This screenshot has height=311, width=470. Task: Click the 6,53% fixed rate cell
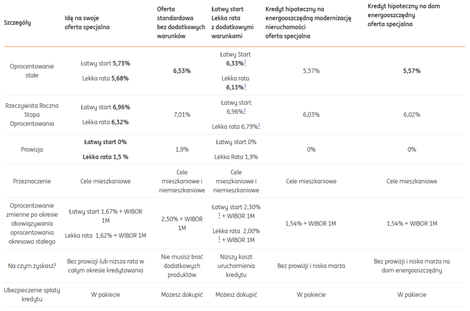point(182,71)
